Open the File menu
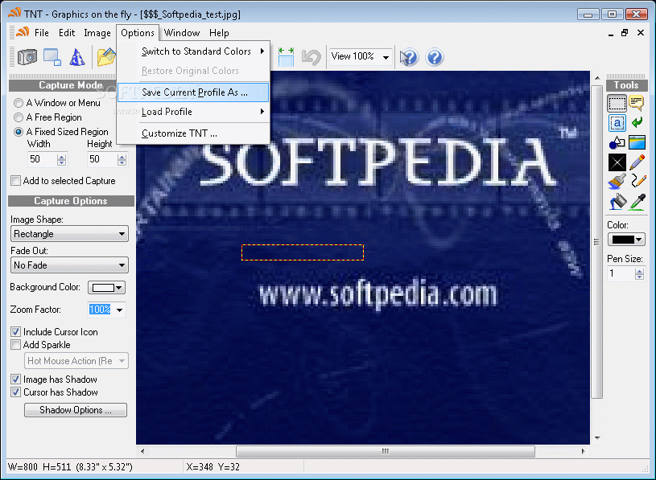The width and height of the screenshot is (656, 480). pos(41,33)
